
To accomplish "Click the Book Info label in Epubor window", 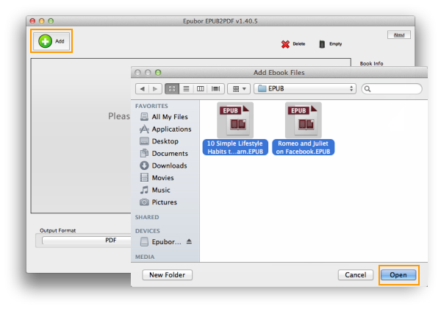I will pos(371,63).
